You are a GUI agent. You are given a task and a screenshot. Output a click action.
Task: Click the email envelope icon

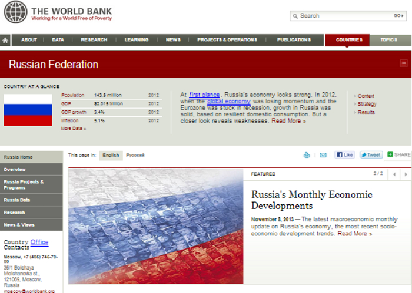pyautogui.click(x=323, y=155)
